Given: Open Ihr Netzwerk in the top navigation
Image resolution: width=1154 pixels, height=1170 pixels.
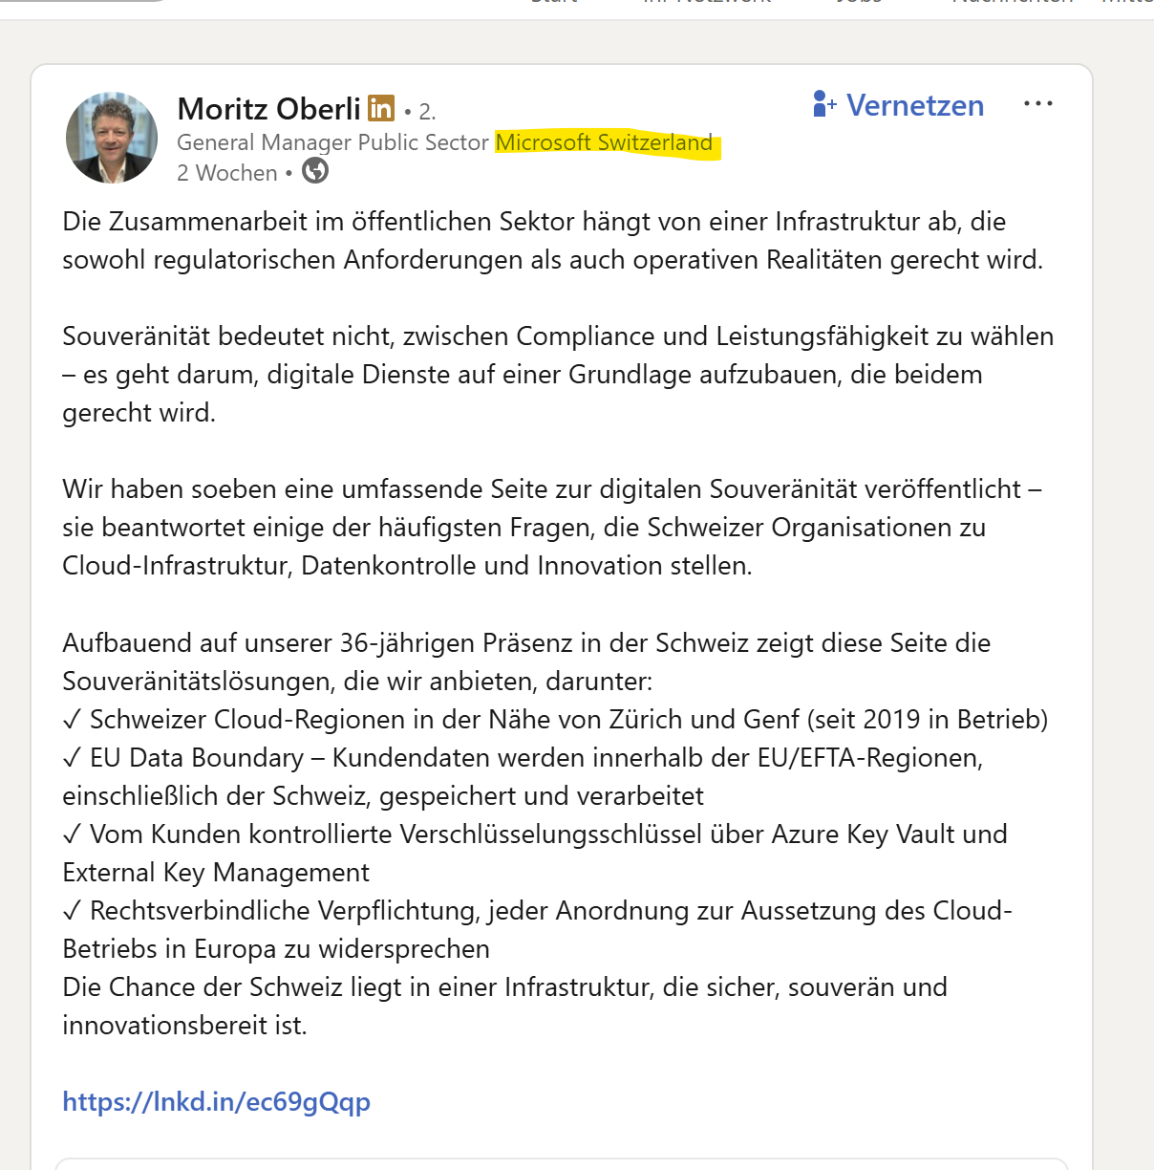Looking at the screenshot, I should [704, 5].
